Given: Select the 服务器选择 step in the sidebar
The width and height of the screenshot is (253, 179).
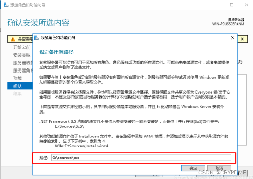Looking at the screenshot, I should (x=23, y=63).
